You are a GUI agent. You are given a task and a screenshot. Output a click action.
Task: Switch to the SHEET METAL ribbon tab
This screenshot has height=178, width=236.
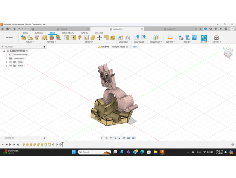pos(68,33)
